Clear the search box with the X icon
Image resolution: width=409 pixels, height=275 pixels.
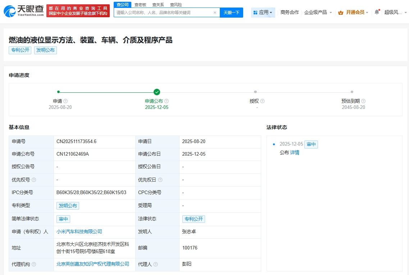(215, 13)
